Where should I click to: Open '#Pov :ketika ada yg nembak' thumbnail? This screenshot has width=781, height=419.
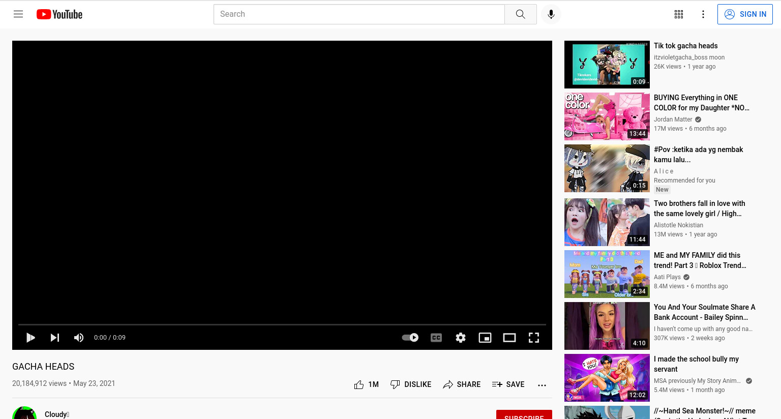click(607, 168)
